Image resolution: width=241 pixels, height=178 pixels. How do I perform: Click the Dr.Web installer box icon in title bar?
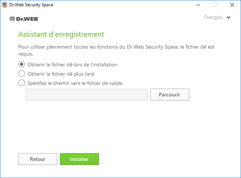(4, 5)
